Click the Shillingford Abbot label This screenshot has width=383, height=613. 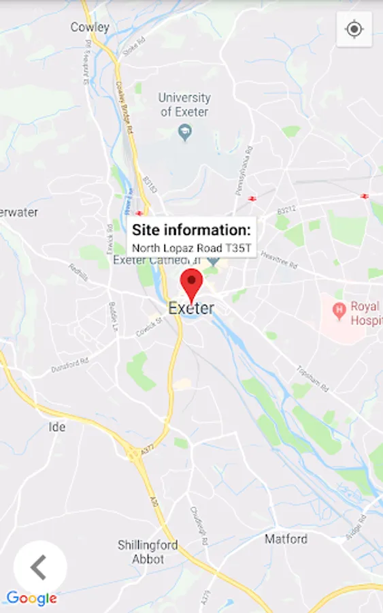click(148, 552)
